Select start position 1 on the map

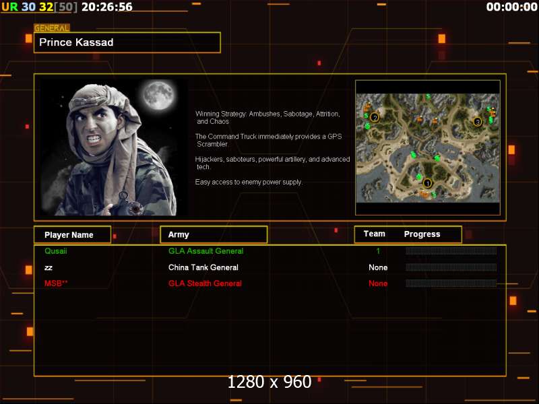pyautogui.click(x=427, y=183)
